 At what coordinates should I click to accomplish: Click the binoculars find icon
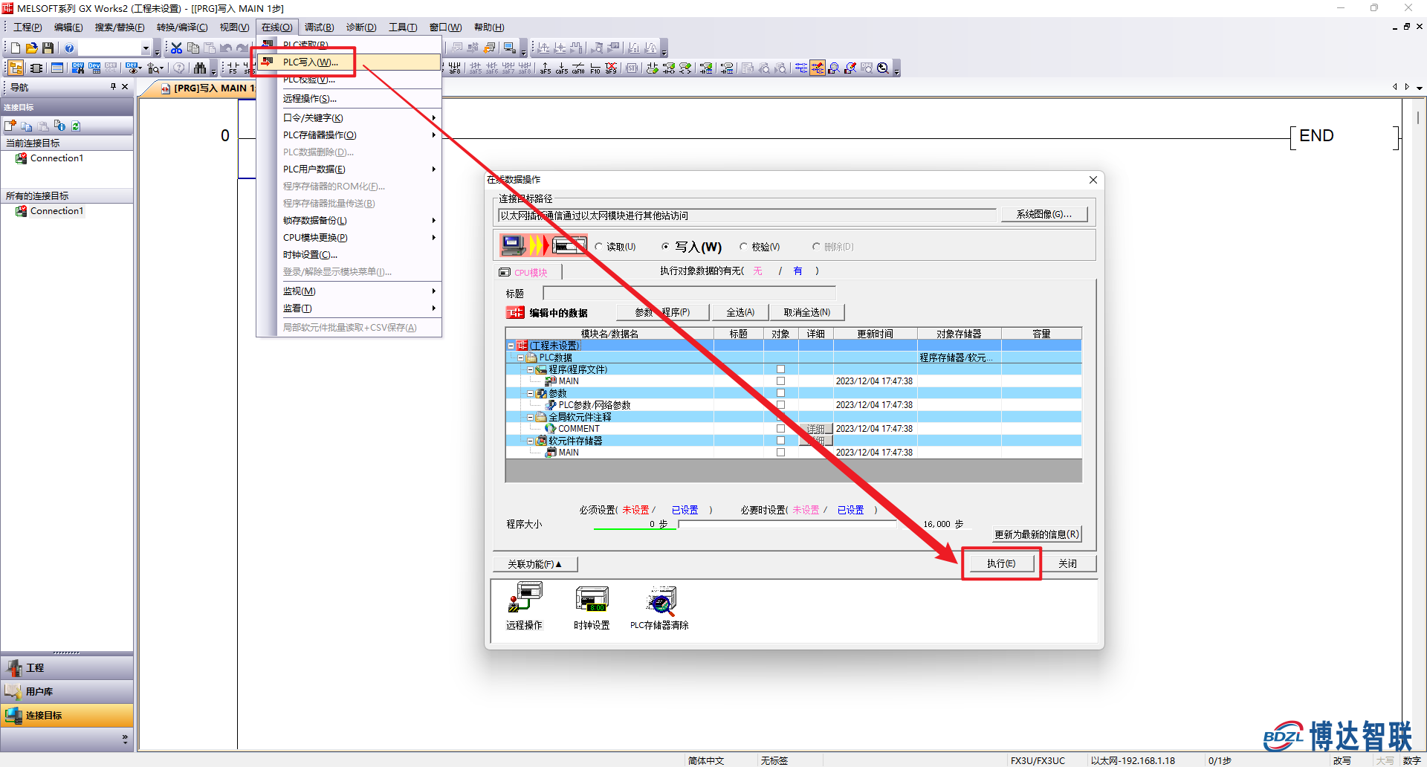pos(200,68)
